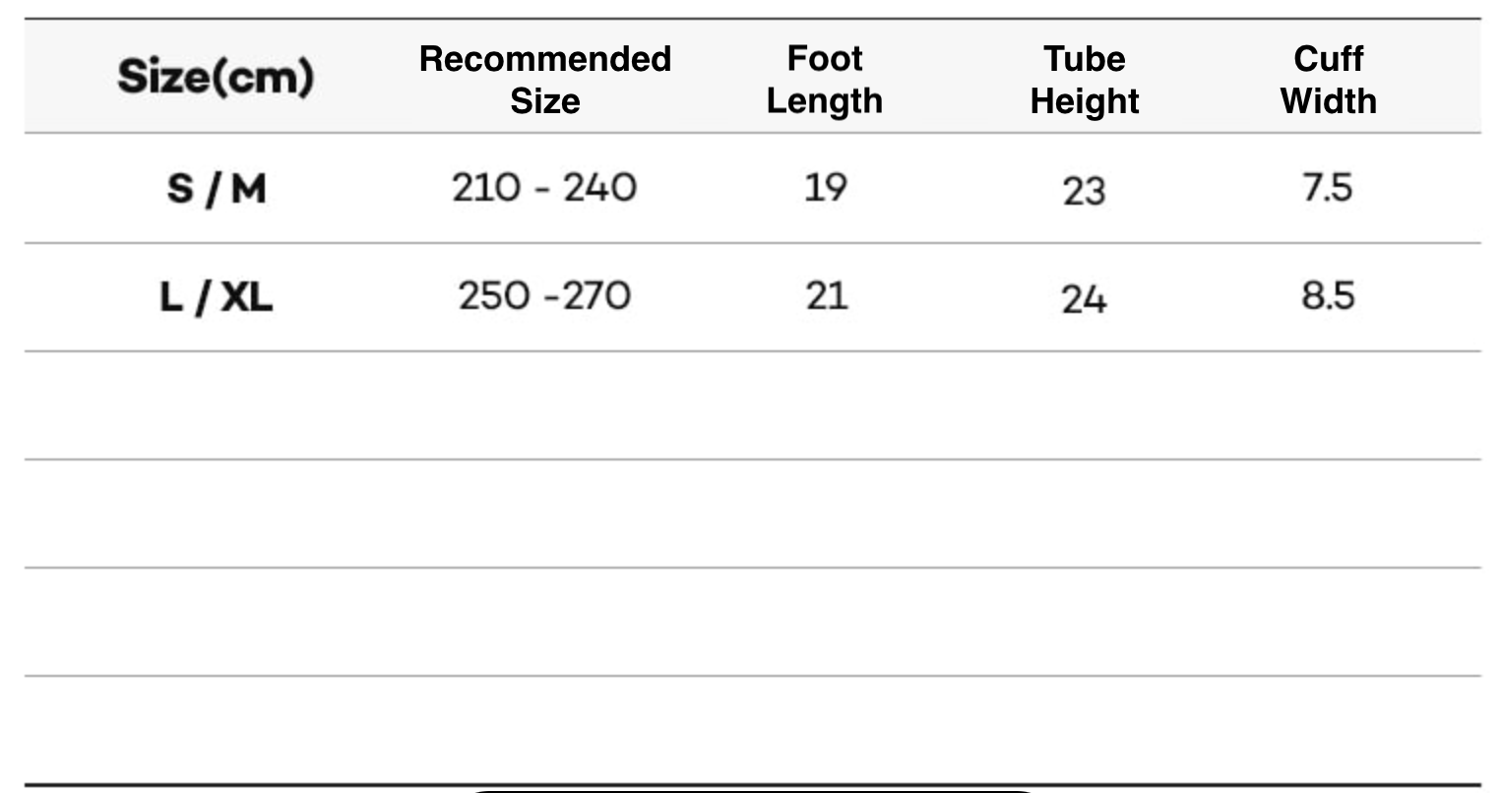1502x793 pixels.
Task: Select the Tube Height header
Action: (1084, 80)
